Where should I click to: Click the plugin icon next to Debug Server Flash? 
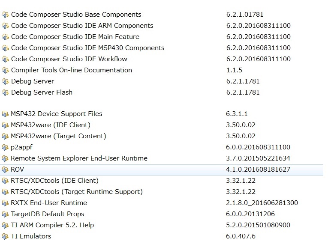click(x=5, y=92)
